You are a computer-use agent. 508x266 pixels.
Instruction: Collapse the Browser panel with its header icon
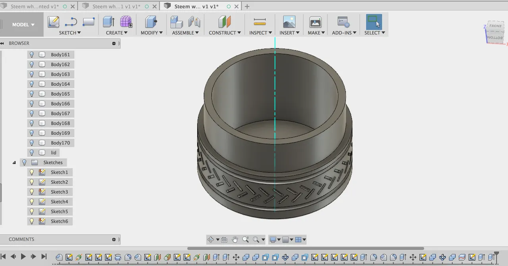click(114, 44)
